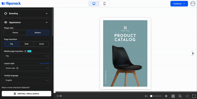Open the Layout style Learn more link
This screenshot has height=99, width=197.
pos(44,63)
